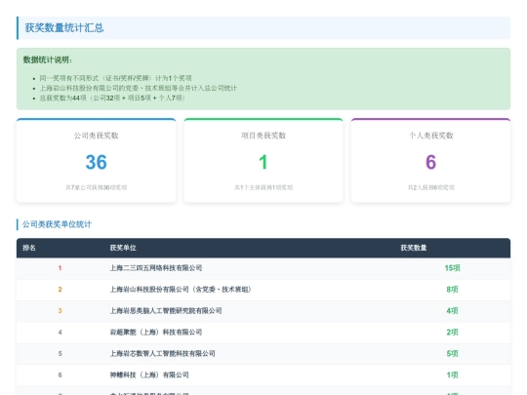Screen dimensions: 527x395
Task: Click the 项目类获奖数 card label
Action: tap(263, 136)
